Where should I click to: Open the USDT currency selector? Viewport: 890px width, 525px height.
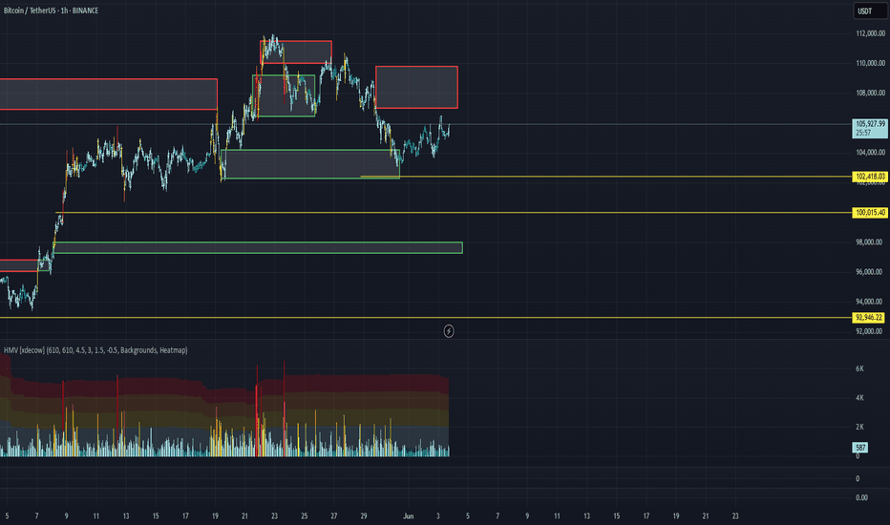[x=870, y=11]
